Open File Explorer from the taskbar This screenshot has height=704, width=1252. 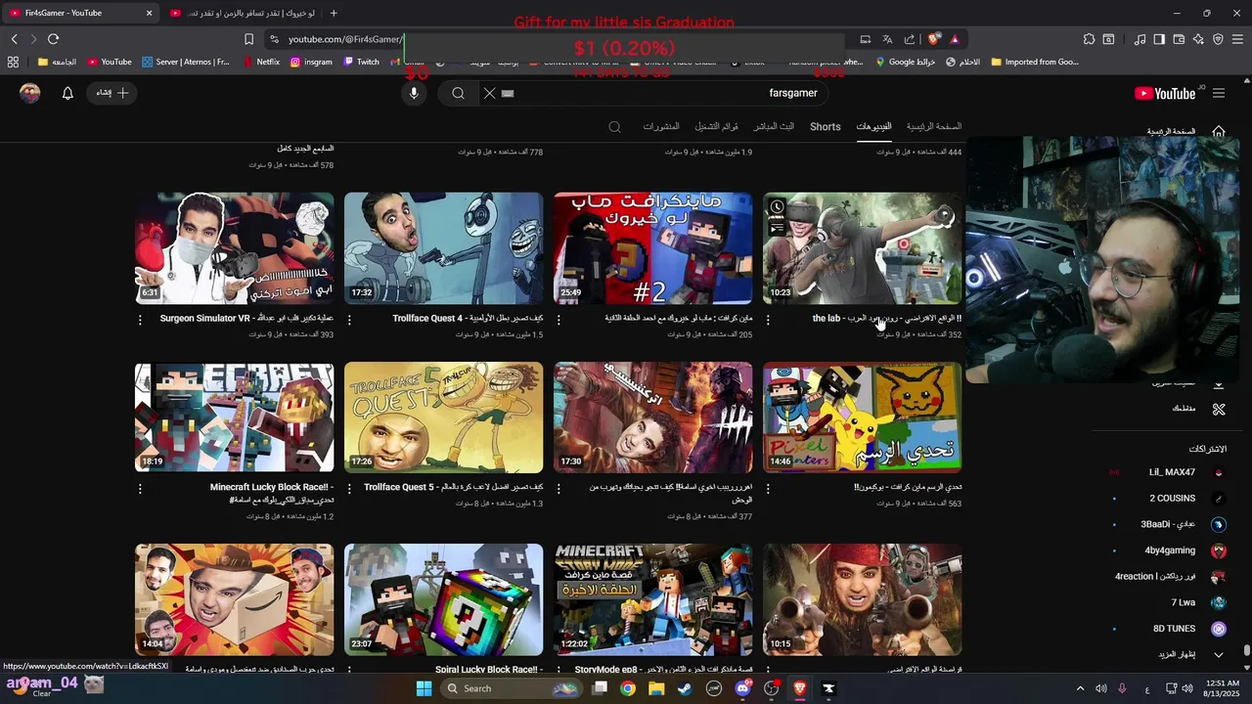tap(656, 688)
